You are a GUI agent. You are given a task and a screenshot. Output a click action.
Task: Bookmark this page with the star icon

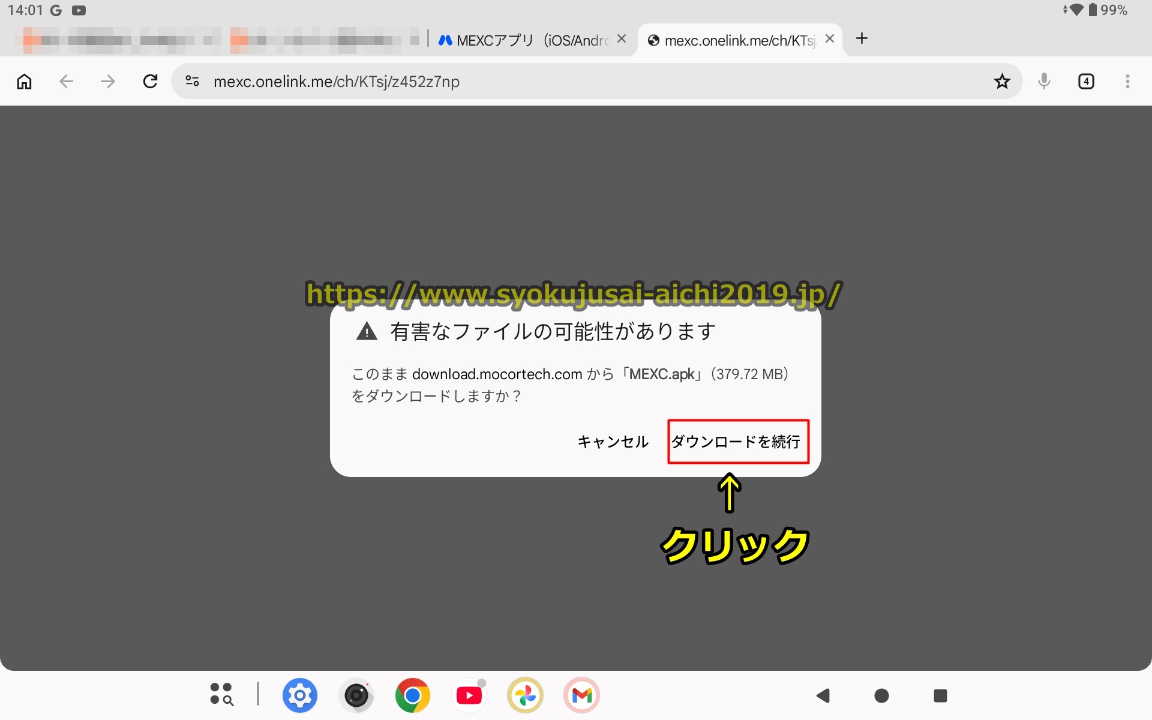pos(1002,81)
